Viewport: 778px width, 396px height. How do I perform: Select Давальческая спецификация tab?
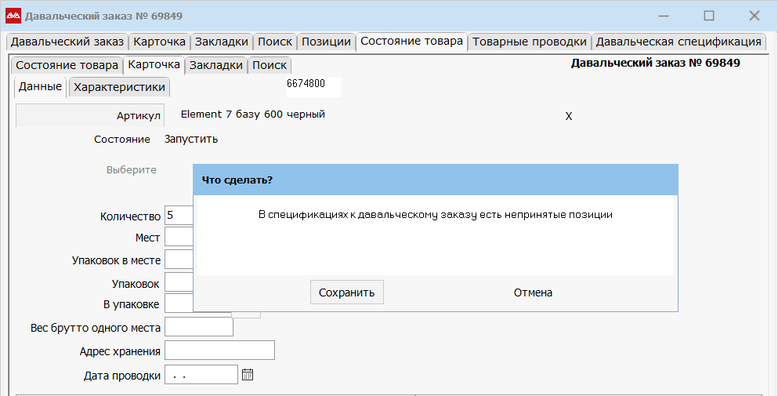point(678,42)
